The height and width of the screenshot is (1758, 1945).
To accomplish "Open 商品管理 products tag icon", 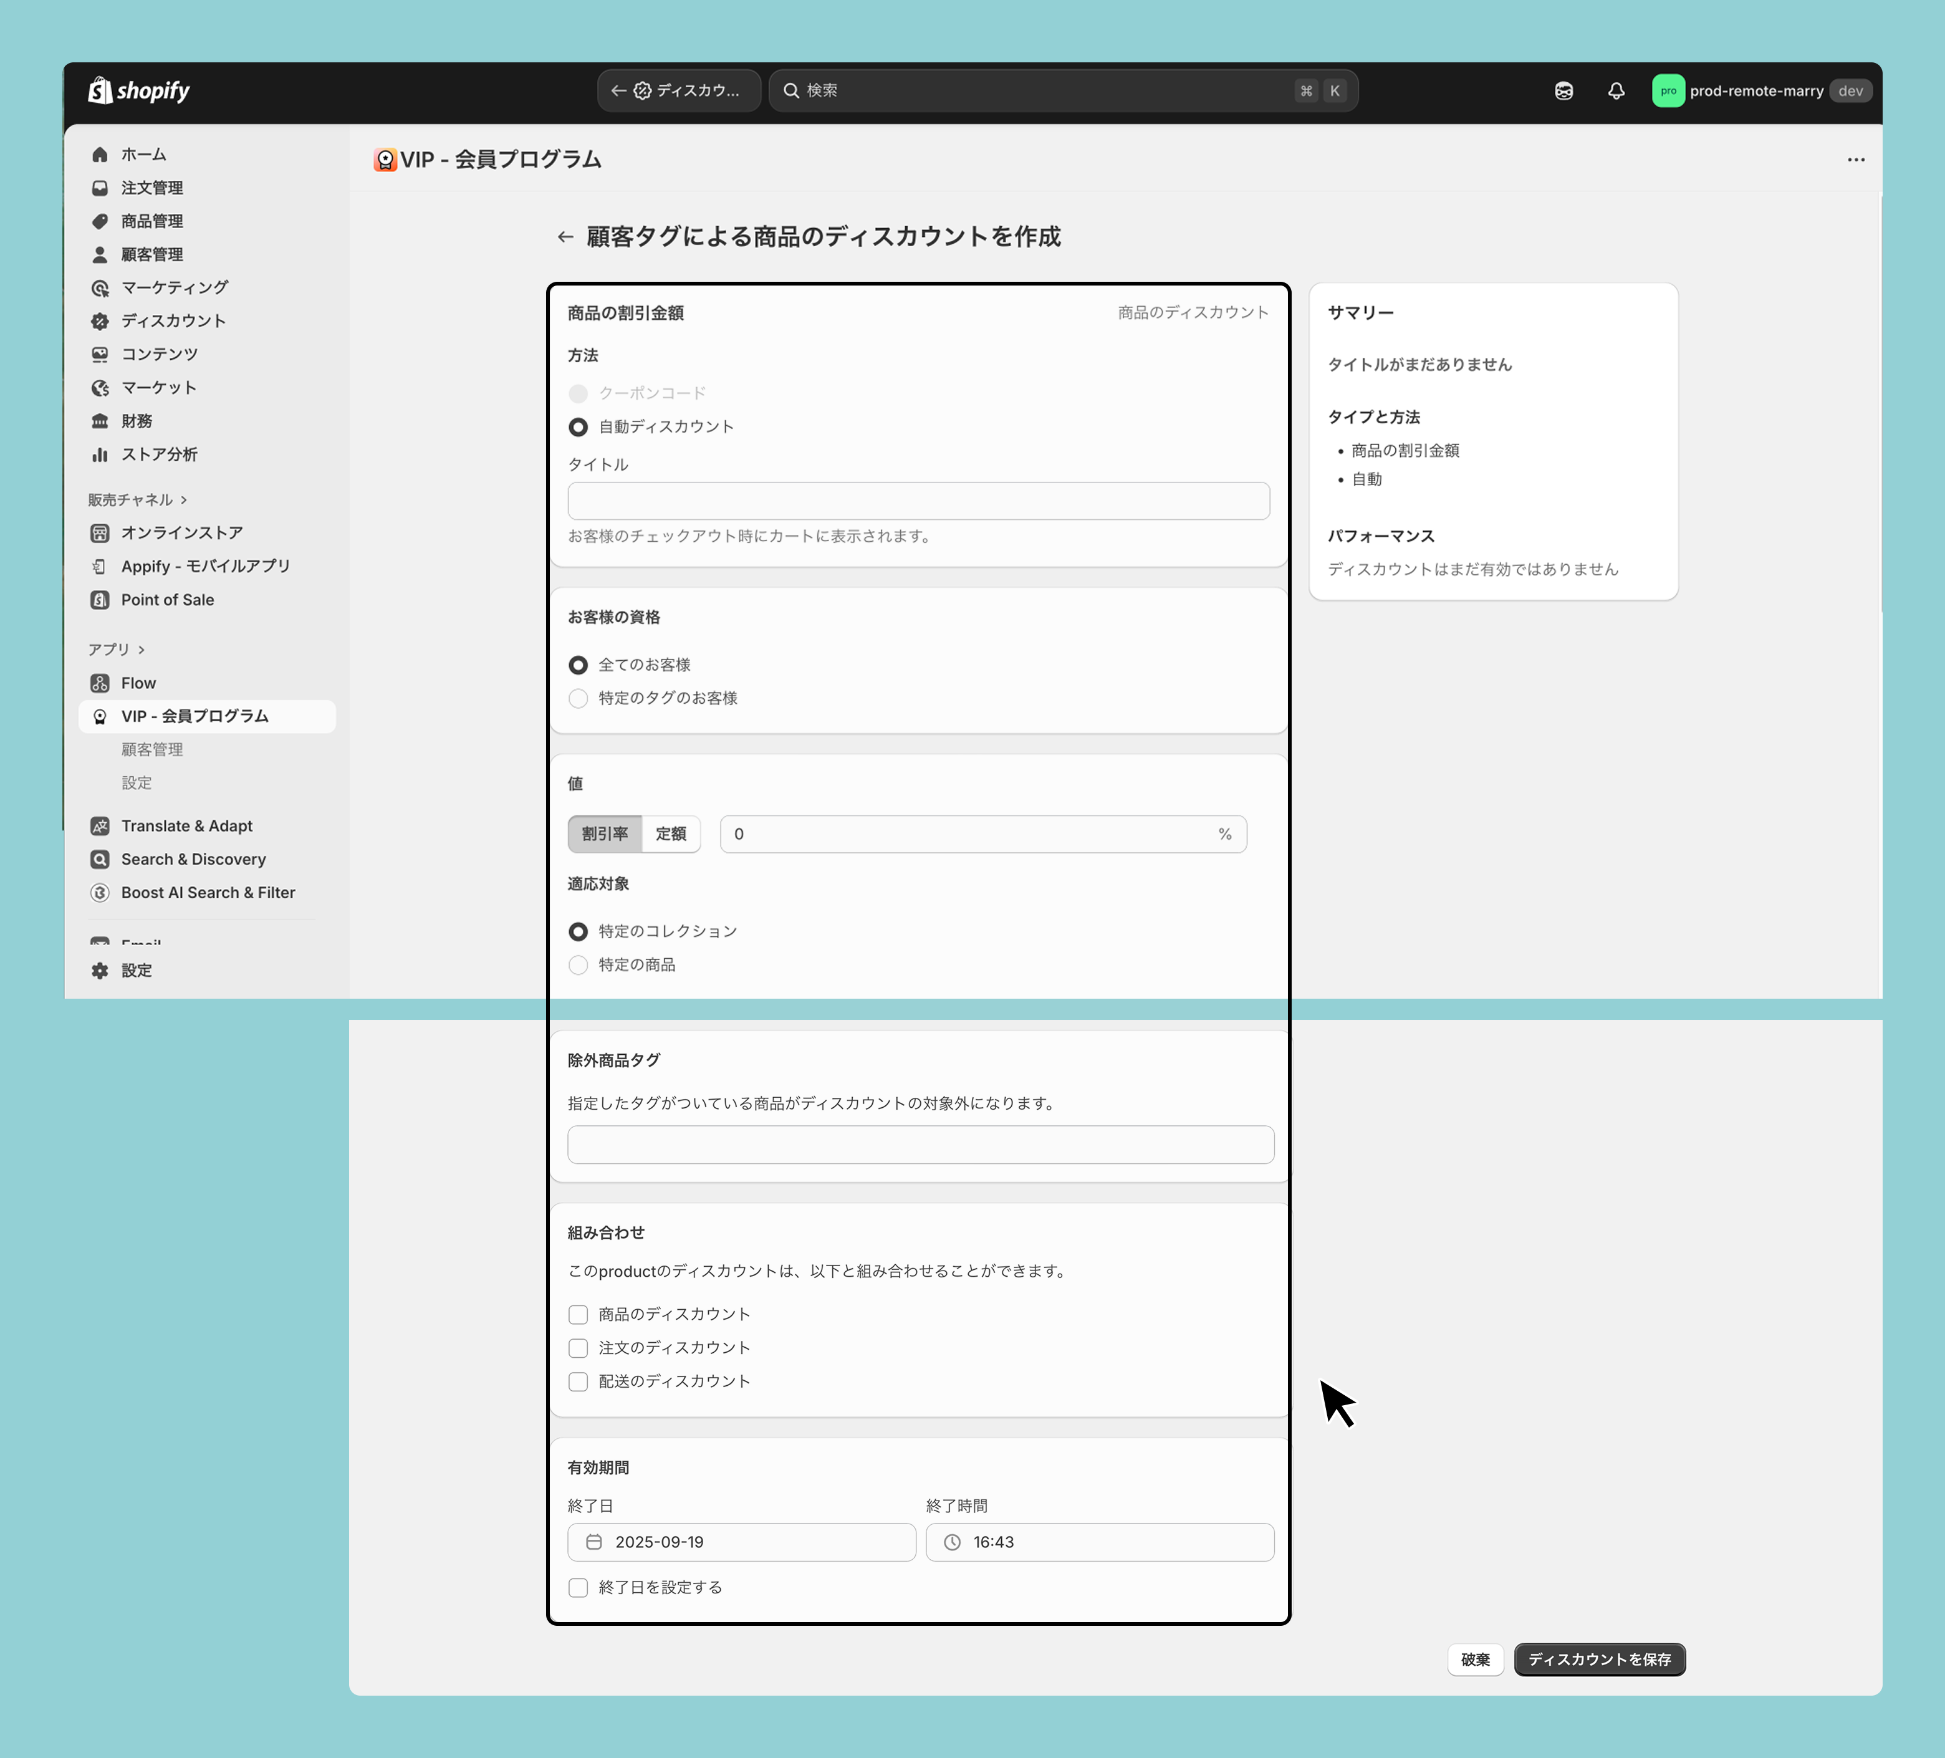I will 99,221.
